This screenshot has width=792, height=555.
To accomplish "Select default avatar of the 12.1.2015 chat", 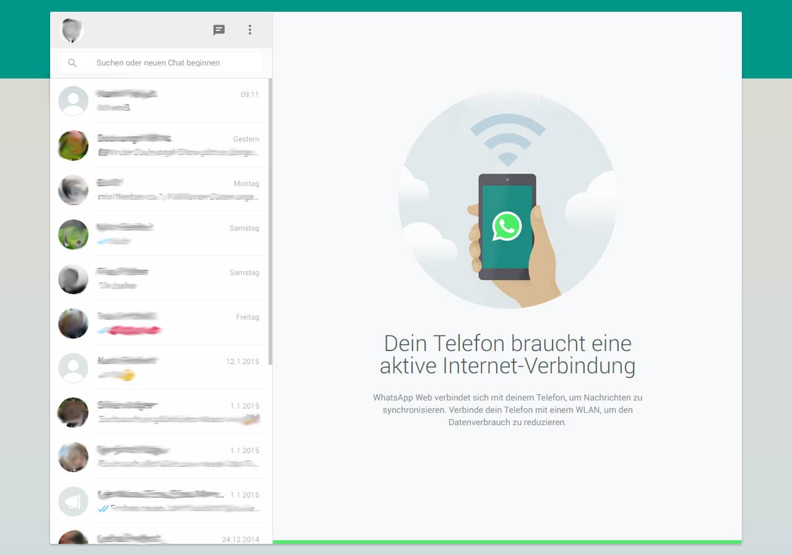I will coord(73,368).
